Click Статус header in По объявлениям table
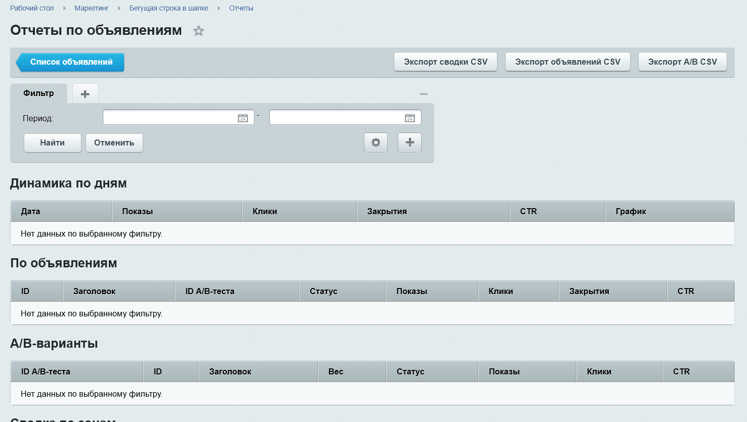Image resolution: width=747 pixels, height=422 pixels. click(x=343, y=291)
